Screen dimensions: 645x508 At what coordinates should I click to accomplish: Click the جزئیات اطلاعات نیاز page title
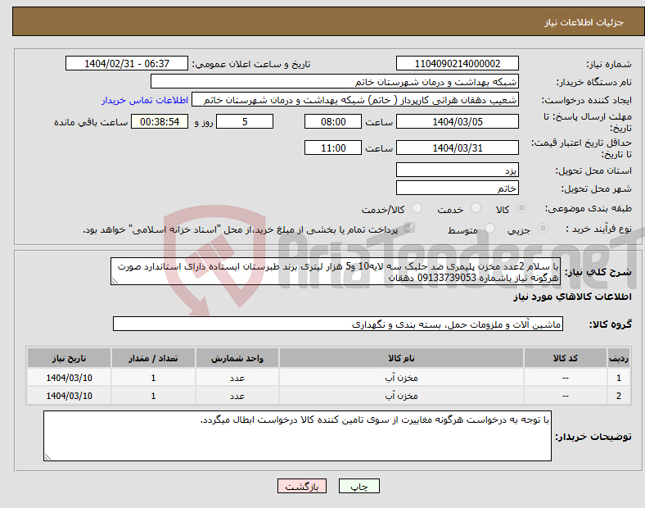click(584, 22)
